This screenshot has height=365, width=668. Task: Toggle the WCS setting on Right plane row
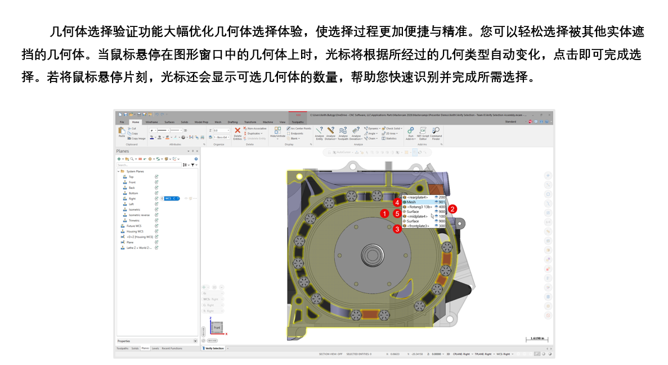[168, 198]
